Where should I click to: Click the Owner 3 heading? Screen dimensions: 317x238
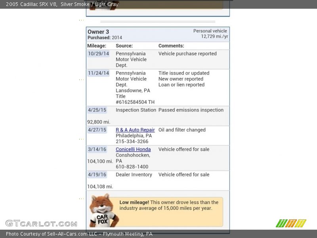point(98,32)
